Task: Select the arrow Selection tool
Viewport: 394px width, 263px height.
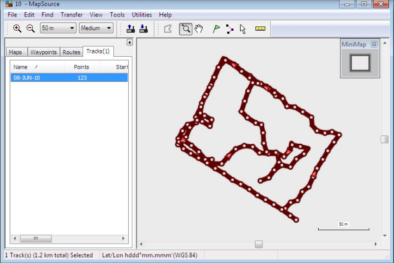Action: (x=242, y=29)
